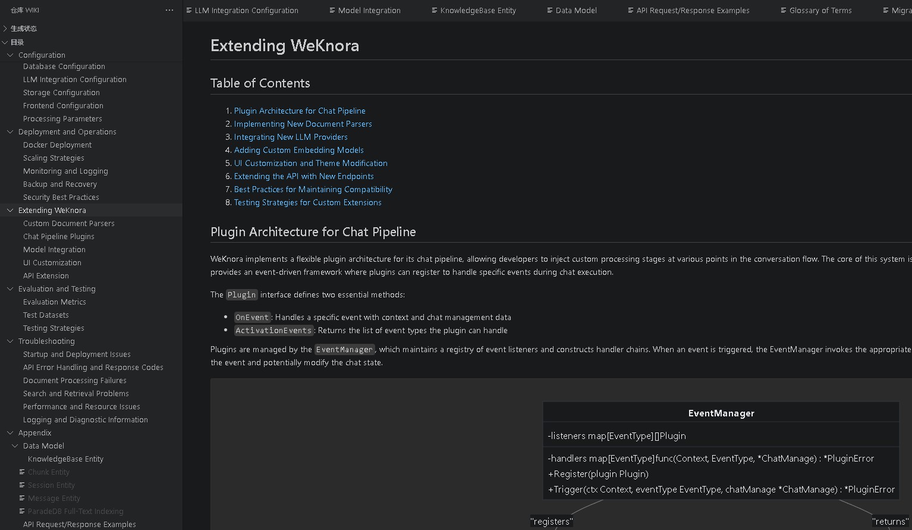Screen dimensions: 912x530
Task: Click the EventManager class diagram box
Action: (721, 450)
